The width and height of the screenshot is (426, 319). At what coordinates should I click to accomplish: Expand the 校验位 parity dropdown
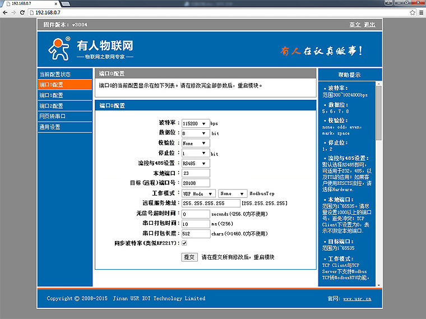pos(195,144)
